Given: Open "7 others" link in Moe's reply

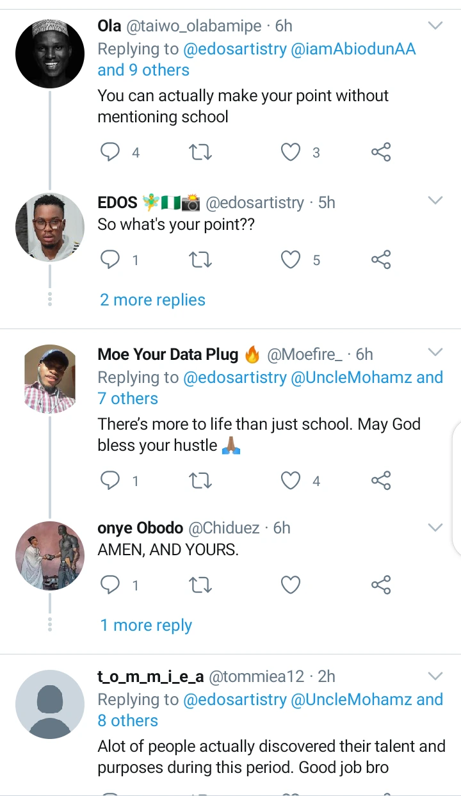Looking at the screenshot, I should (x=127, y=398).
